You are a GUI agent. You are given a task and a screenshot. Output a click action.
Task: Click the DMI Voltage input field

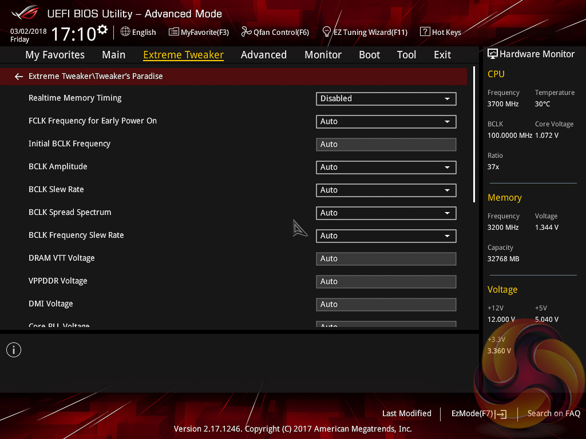click(x=386, y=304)
